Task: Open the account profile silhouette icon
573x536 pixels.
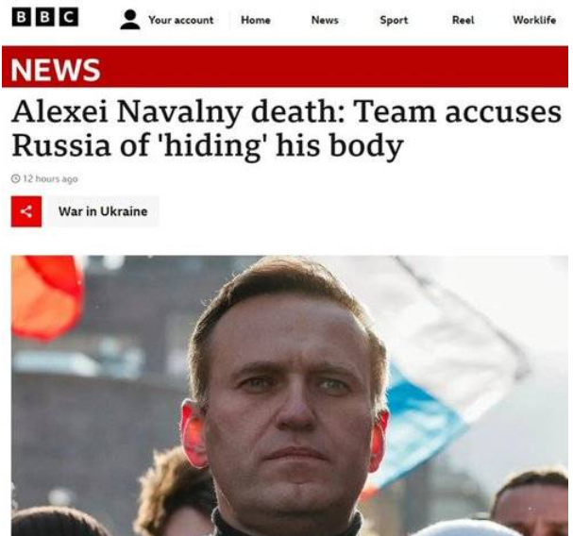Action: coord(130,20)
